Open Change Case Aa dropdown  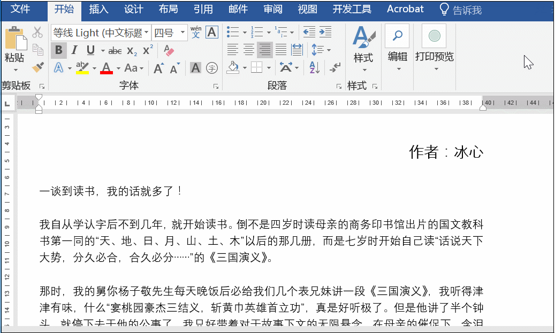click(x=134, y=68)
